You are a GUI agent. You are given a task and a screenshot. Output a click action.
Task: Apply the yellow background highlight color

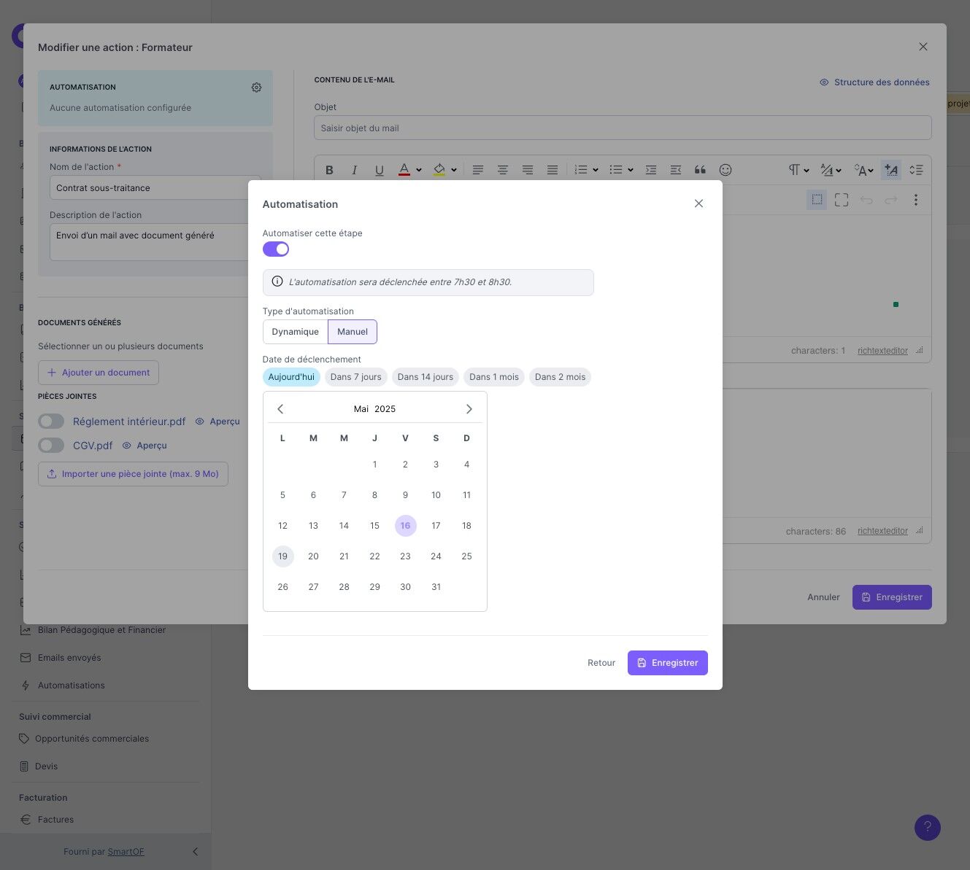[439, 170]
